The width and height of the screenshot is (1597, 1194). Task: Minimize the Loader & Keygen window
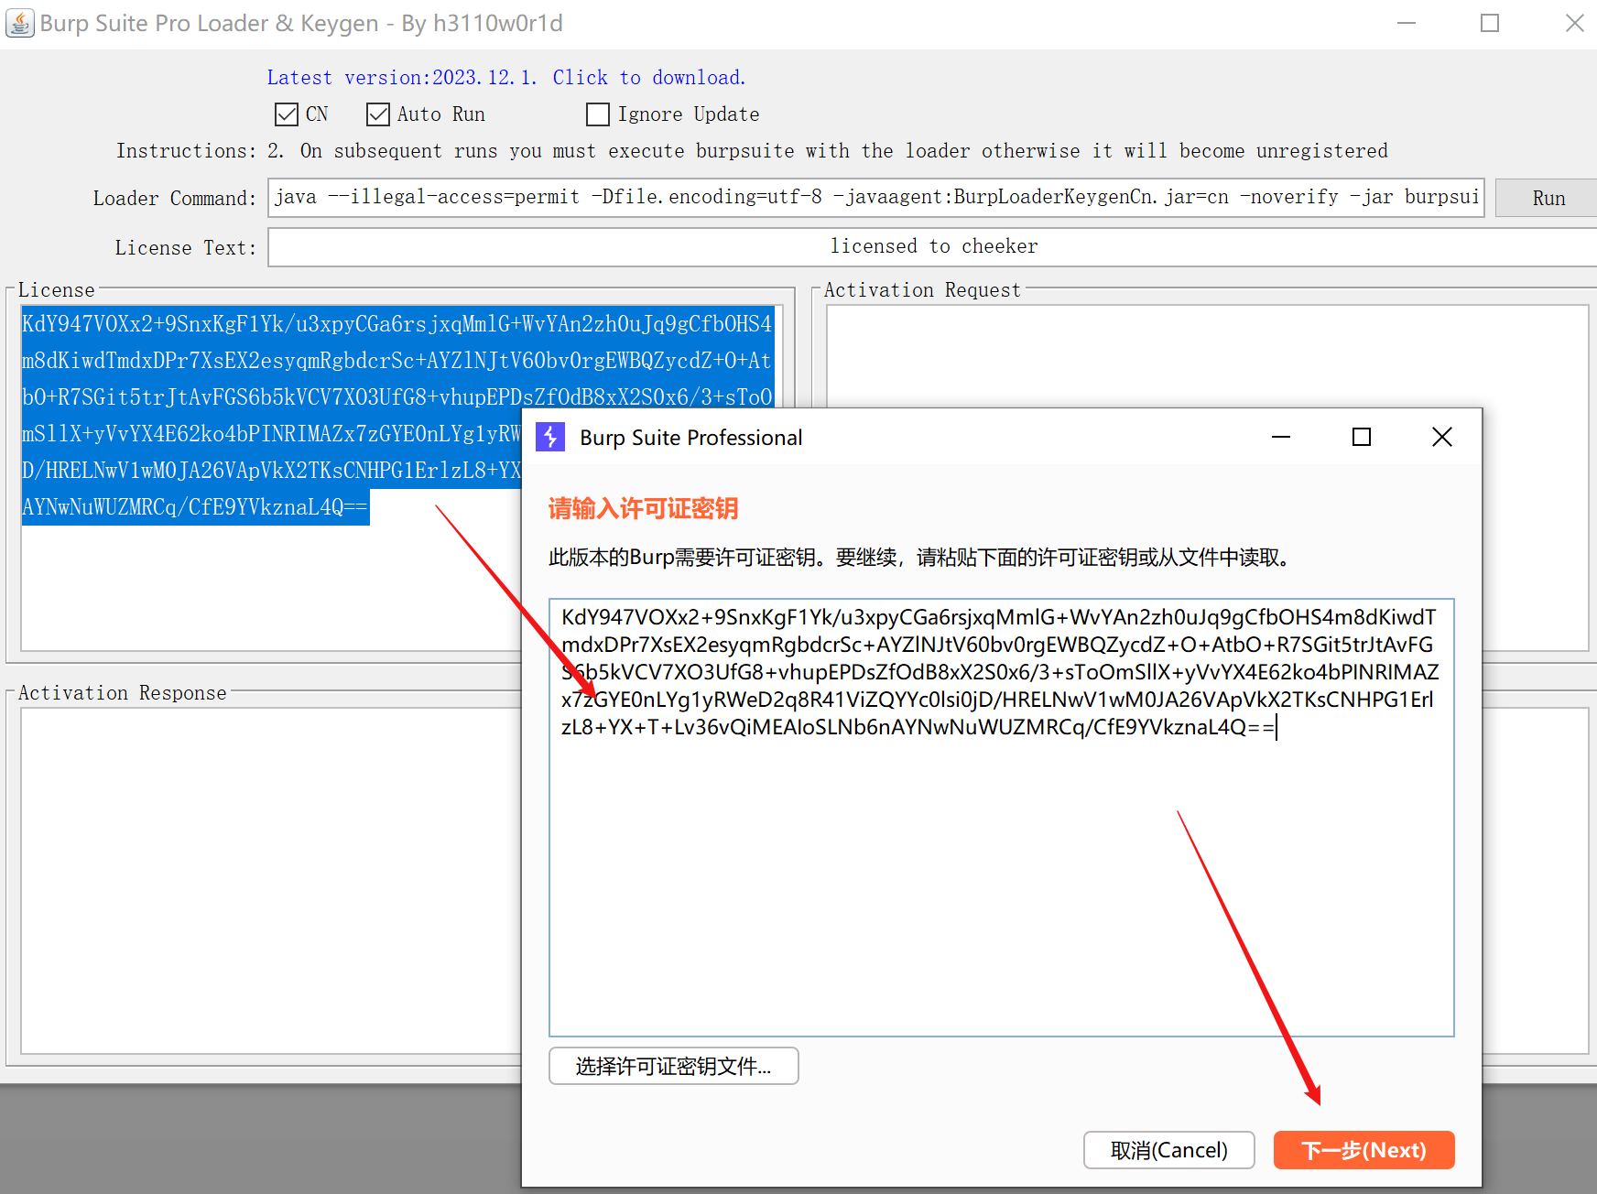click(x=1407, y=23)
